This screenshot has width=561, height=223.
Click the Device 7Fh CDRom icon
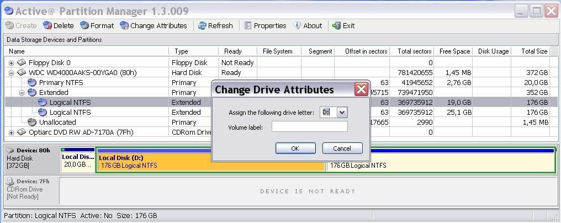tap(10, 181)
